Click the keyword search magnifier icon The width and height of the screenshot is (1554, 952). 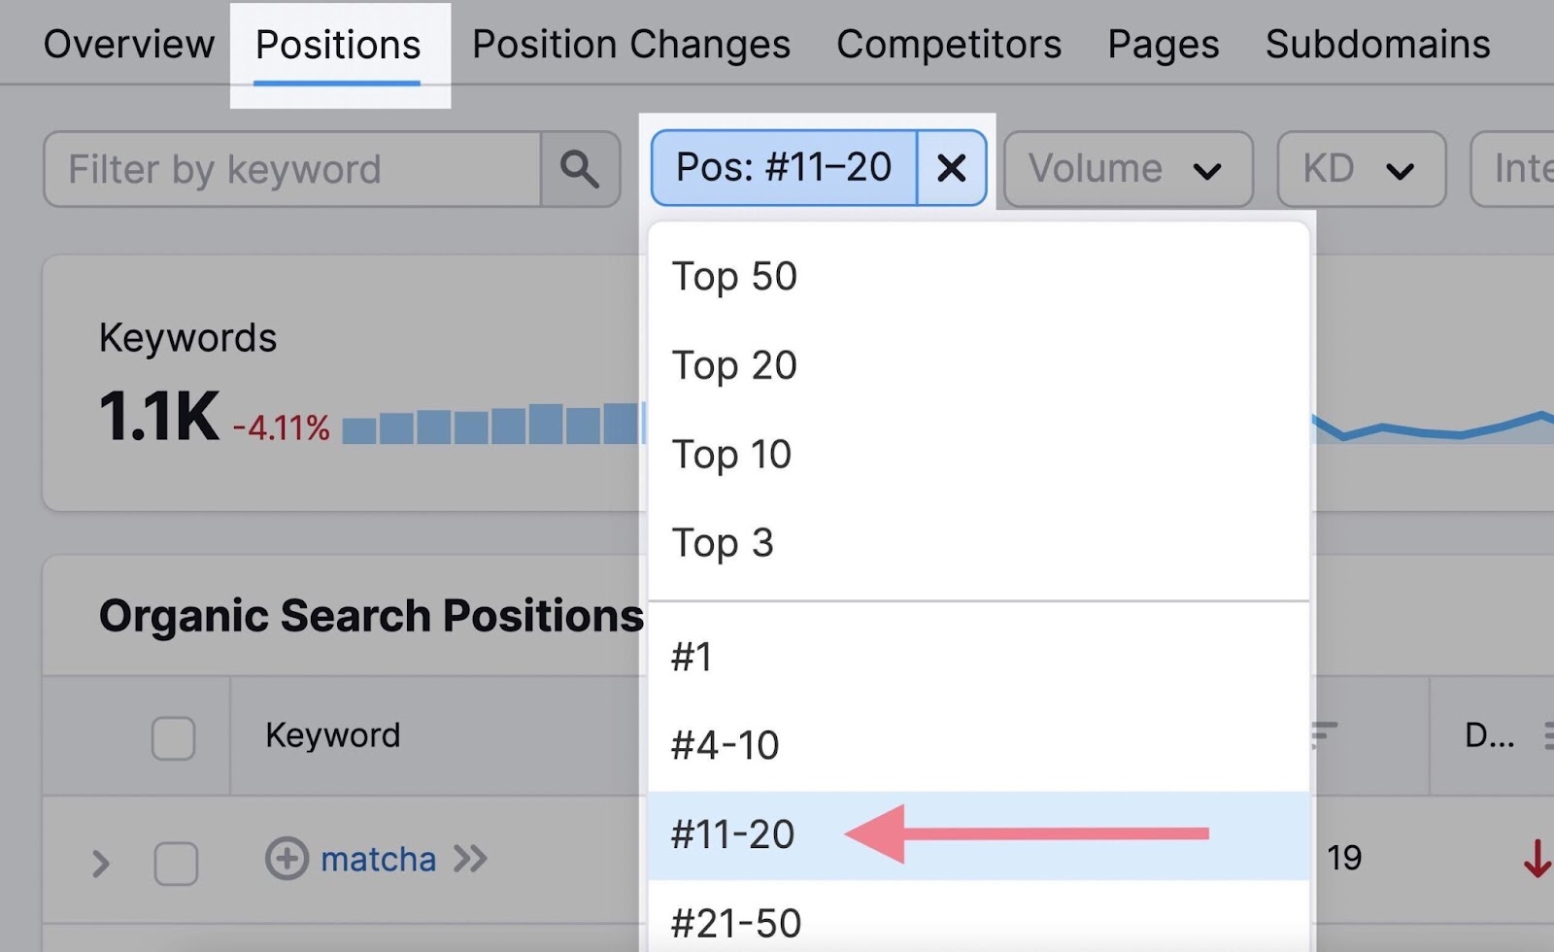click(x=579, y=169)
